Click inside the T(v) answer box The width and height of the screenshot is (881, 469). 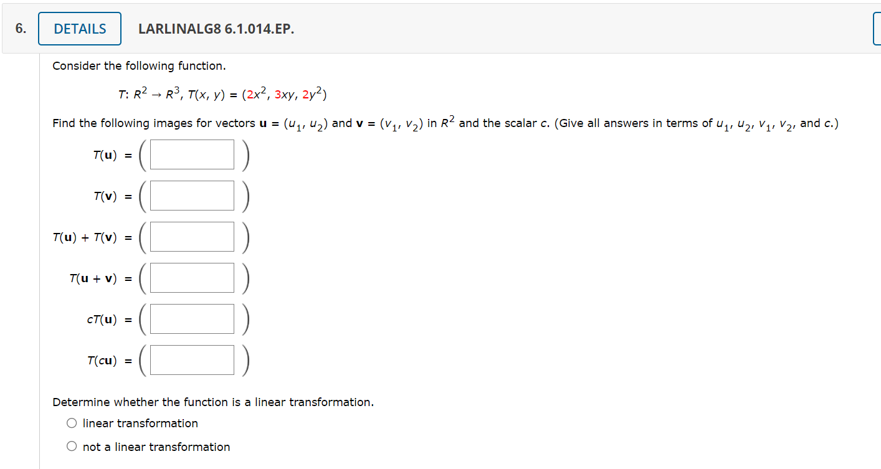(x=191, y=195)
